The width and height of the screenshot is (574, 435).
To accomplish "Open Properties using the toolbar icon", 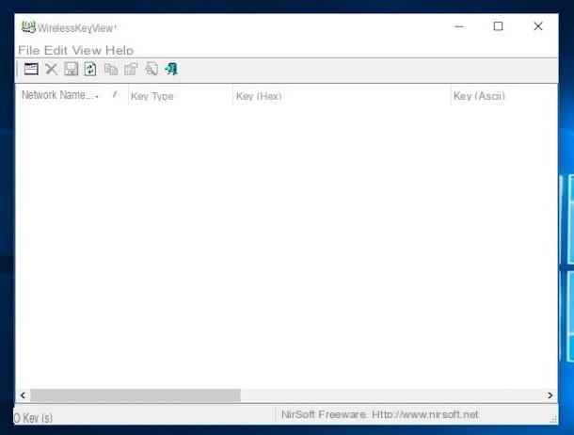I will (x=131, y=69).
